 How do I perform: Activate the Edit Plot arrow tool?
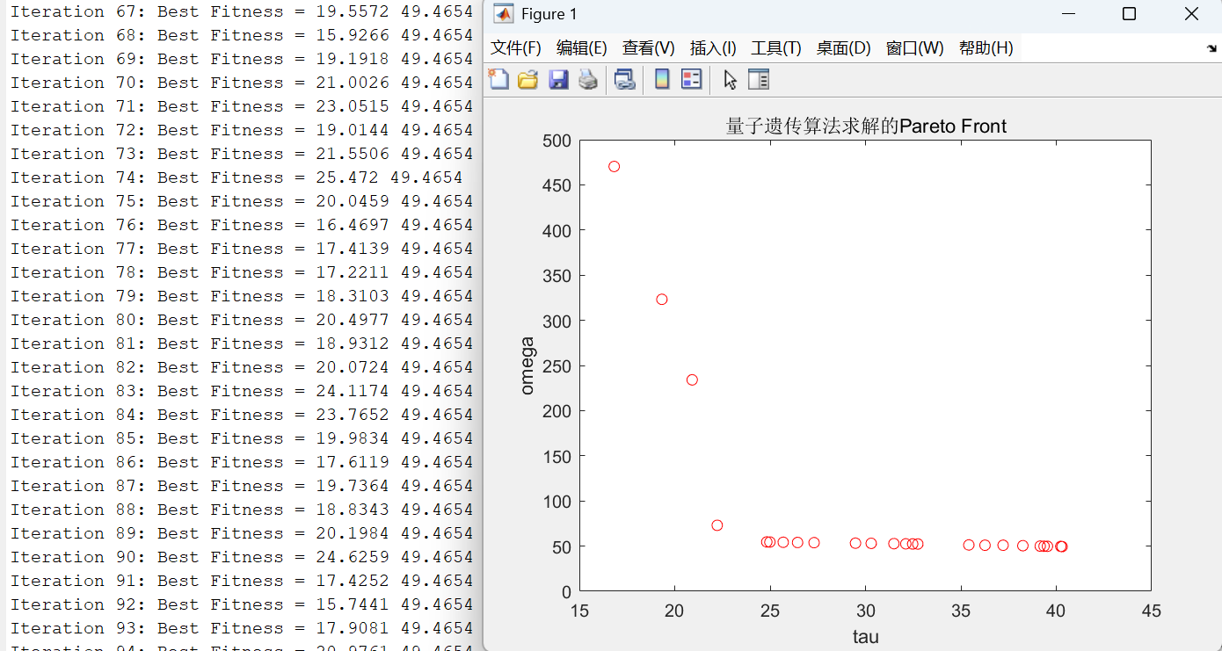[730, 80]
